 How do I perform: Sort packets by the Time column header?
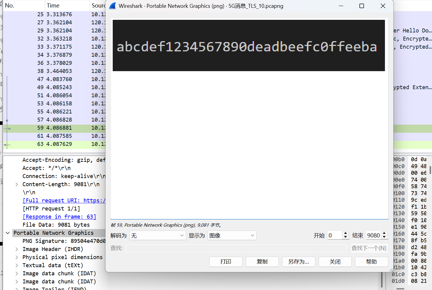[67, 5]
